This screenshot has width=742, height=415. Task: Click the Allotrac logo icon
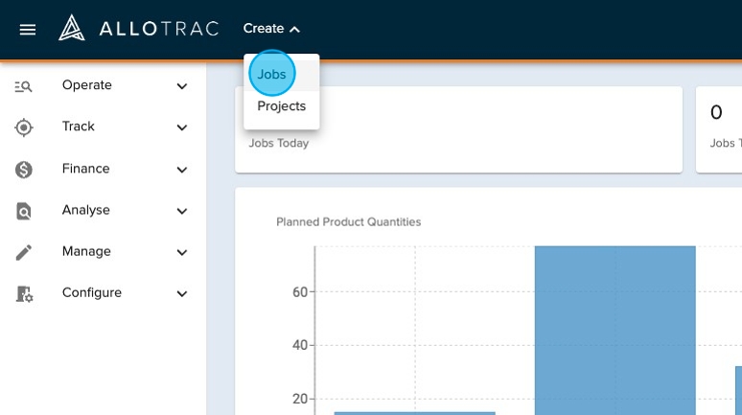73,29
